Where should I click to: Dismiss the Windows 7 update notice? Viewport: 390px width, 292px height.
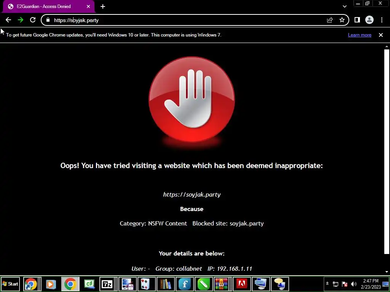tap(381, 35)
